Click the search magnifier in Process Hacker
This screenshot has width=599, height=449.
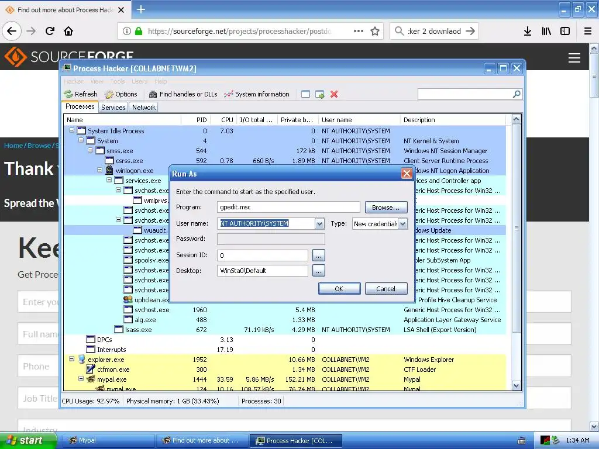pos(517,94)
